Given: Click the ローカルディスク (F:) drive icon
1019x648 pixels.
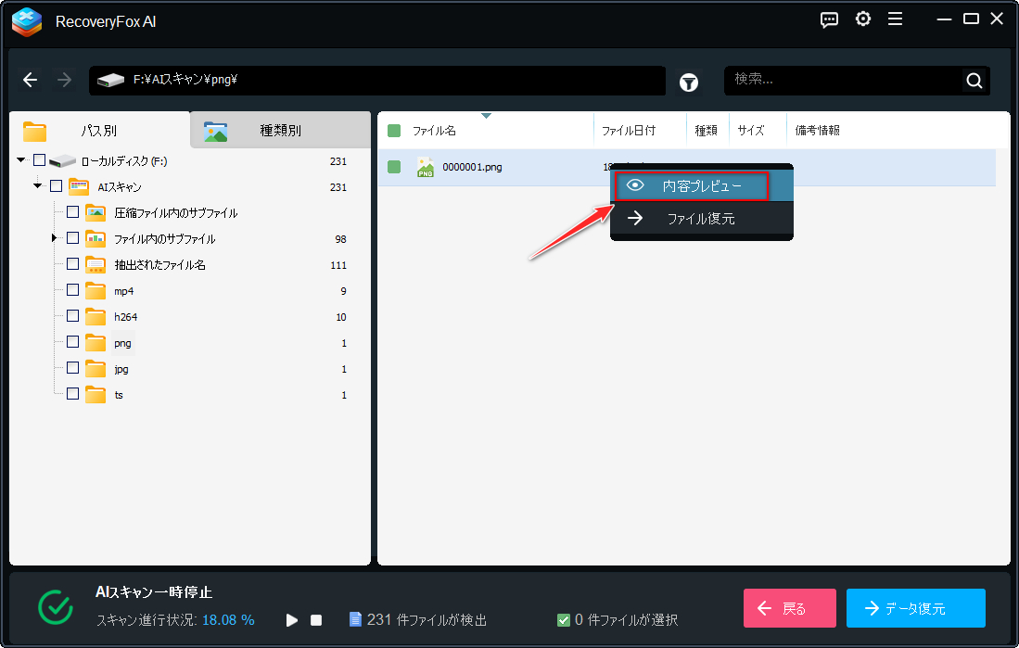Looking at the screenshot, I should pyautogui.click(x=63, y=160).
